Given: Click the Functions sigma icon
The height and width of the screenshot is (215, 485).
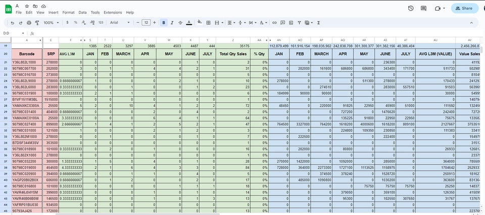Looking at the screenshot, I should (x=319, y=23).
